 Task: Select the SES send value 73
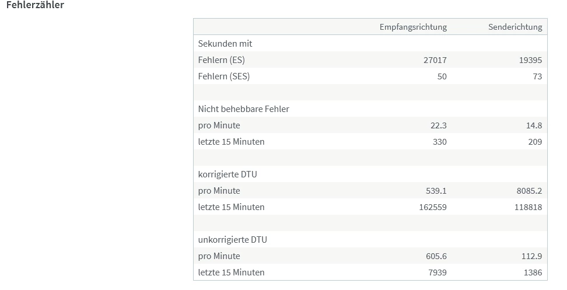[x=537, y=76]
